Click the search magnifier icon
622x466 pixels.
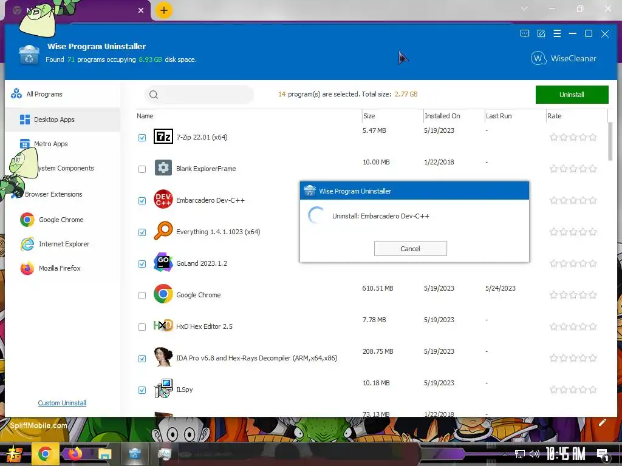[154, 94]
